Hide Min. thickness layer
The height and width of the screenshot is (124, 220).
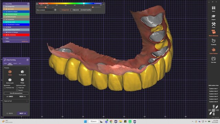pyautogui.click(x=6, y=35)
